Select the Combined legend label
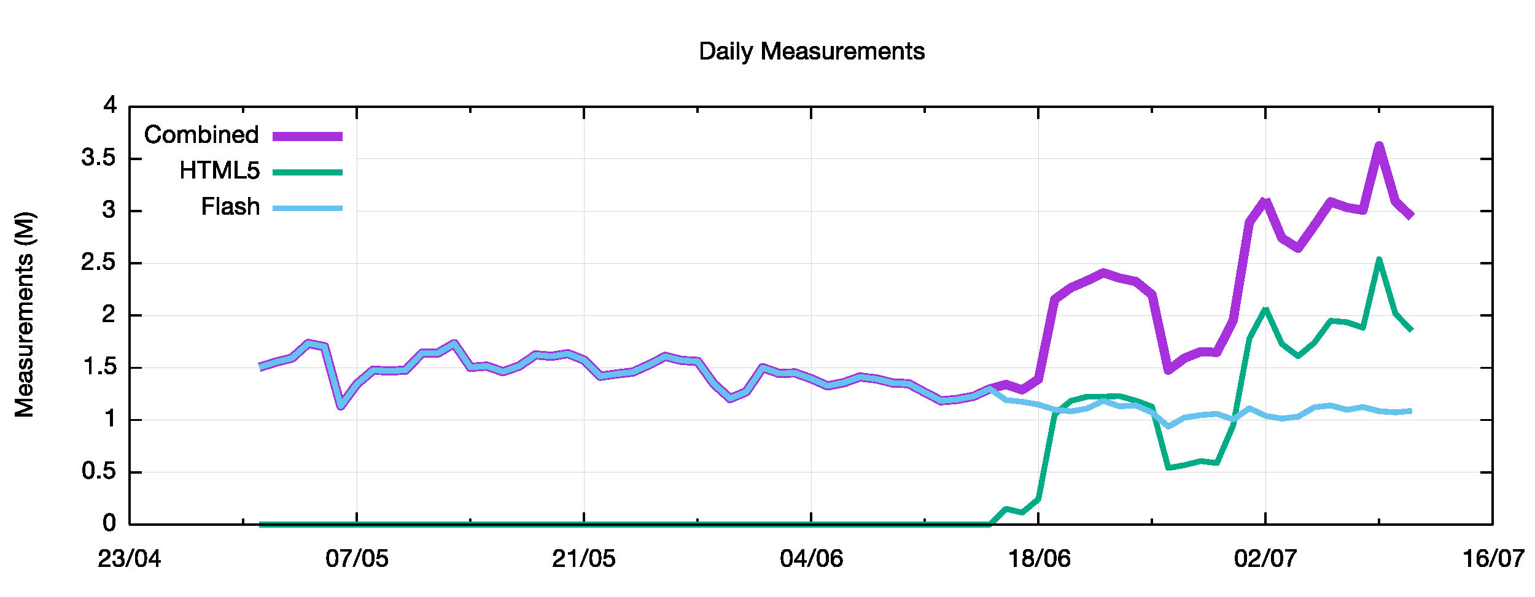Image resolution: width=1535 pixels, height=597 pixels. point(201,135)
